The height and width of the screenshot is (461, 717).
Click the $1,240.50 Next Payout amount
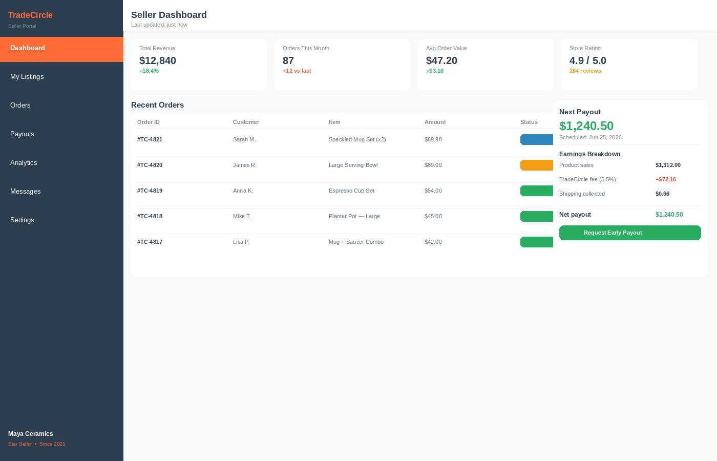pos(586,126)
